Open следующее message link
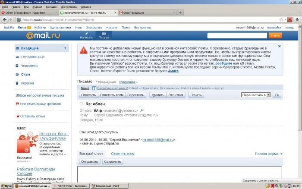Screen dimensions: 302x189 [127, 82]
